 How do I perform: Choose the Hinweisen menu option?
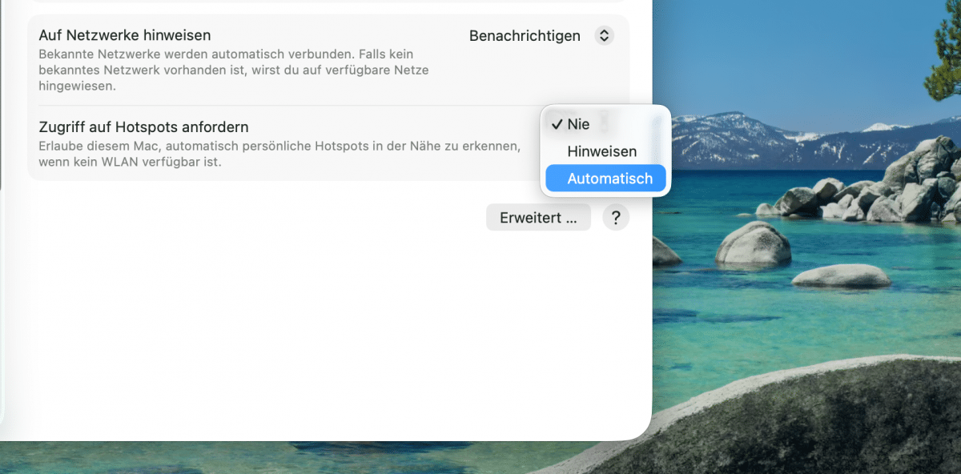(601, 151)
